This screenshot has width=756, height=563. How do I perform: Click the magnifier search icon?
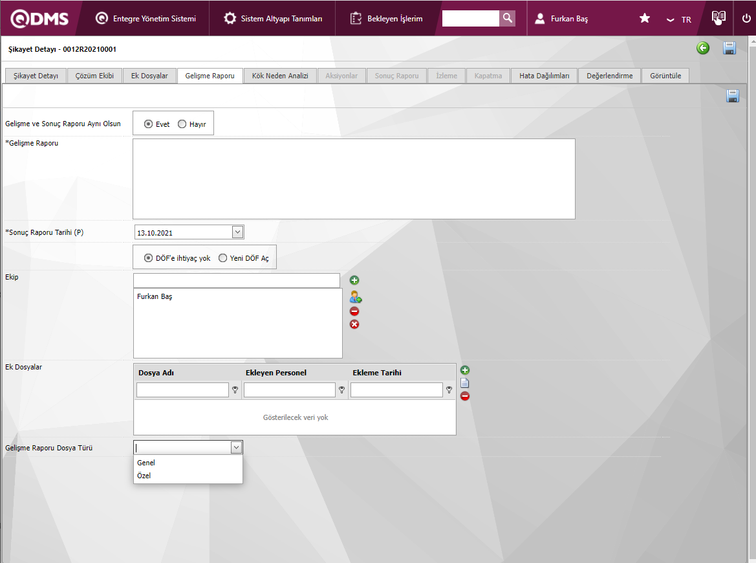pyautogui.click(x=507, y=18)
